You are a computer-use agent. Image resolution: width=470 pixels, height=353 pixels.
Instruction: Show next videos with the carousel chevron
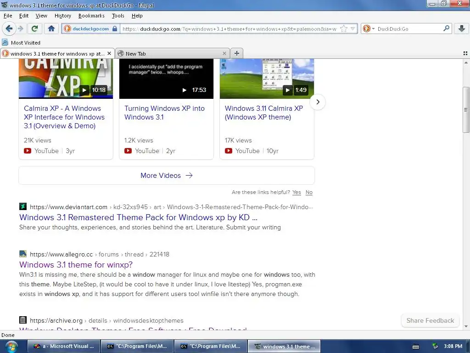(x=318, y=102)
